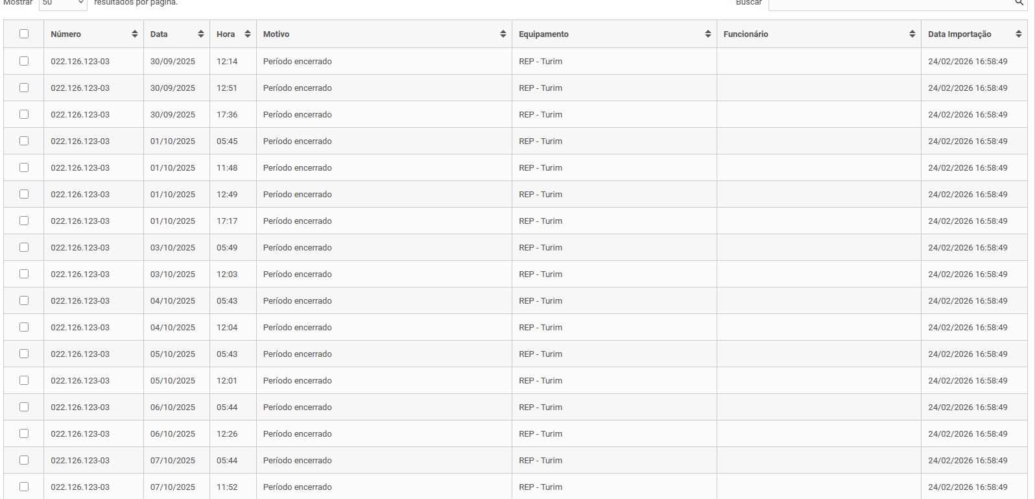Check the row for 30/09/2025 12:14

(x=24, y=61)
